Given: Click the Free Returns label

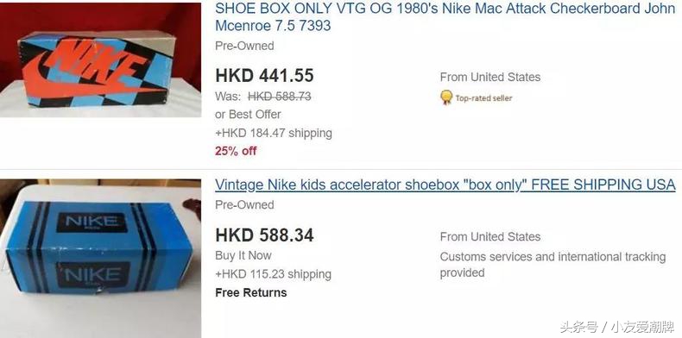Looking at the screenshot, I should (x=251, y=293).
